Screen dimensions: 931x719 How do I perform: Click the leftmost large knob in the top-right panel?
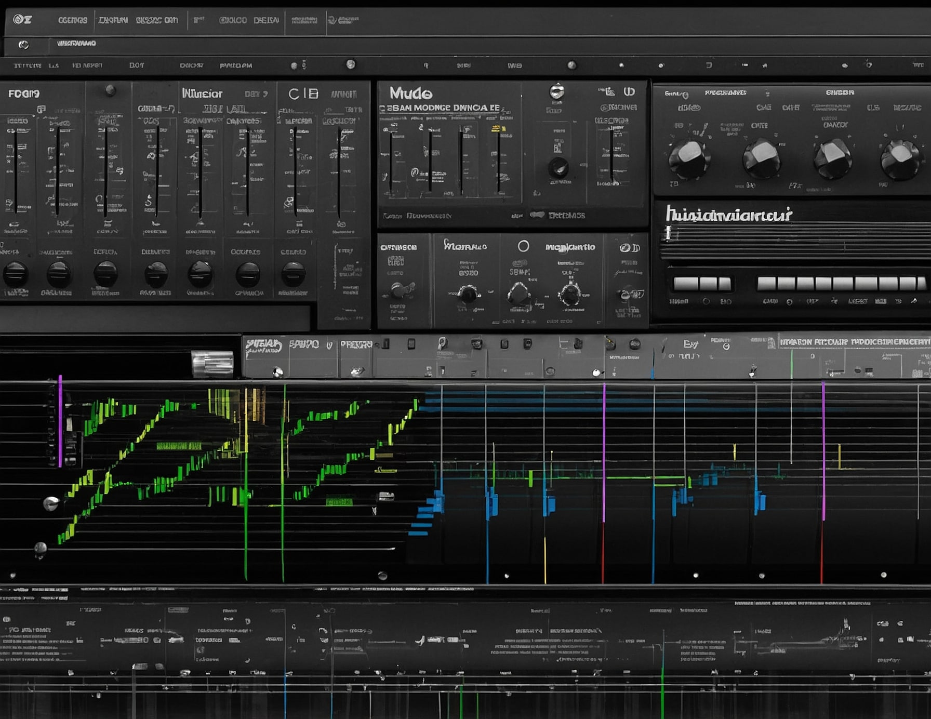click(x=689, y=157)
